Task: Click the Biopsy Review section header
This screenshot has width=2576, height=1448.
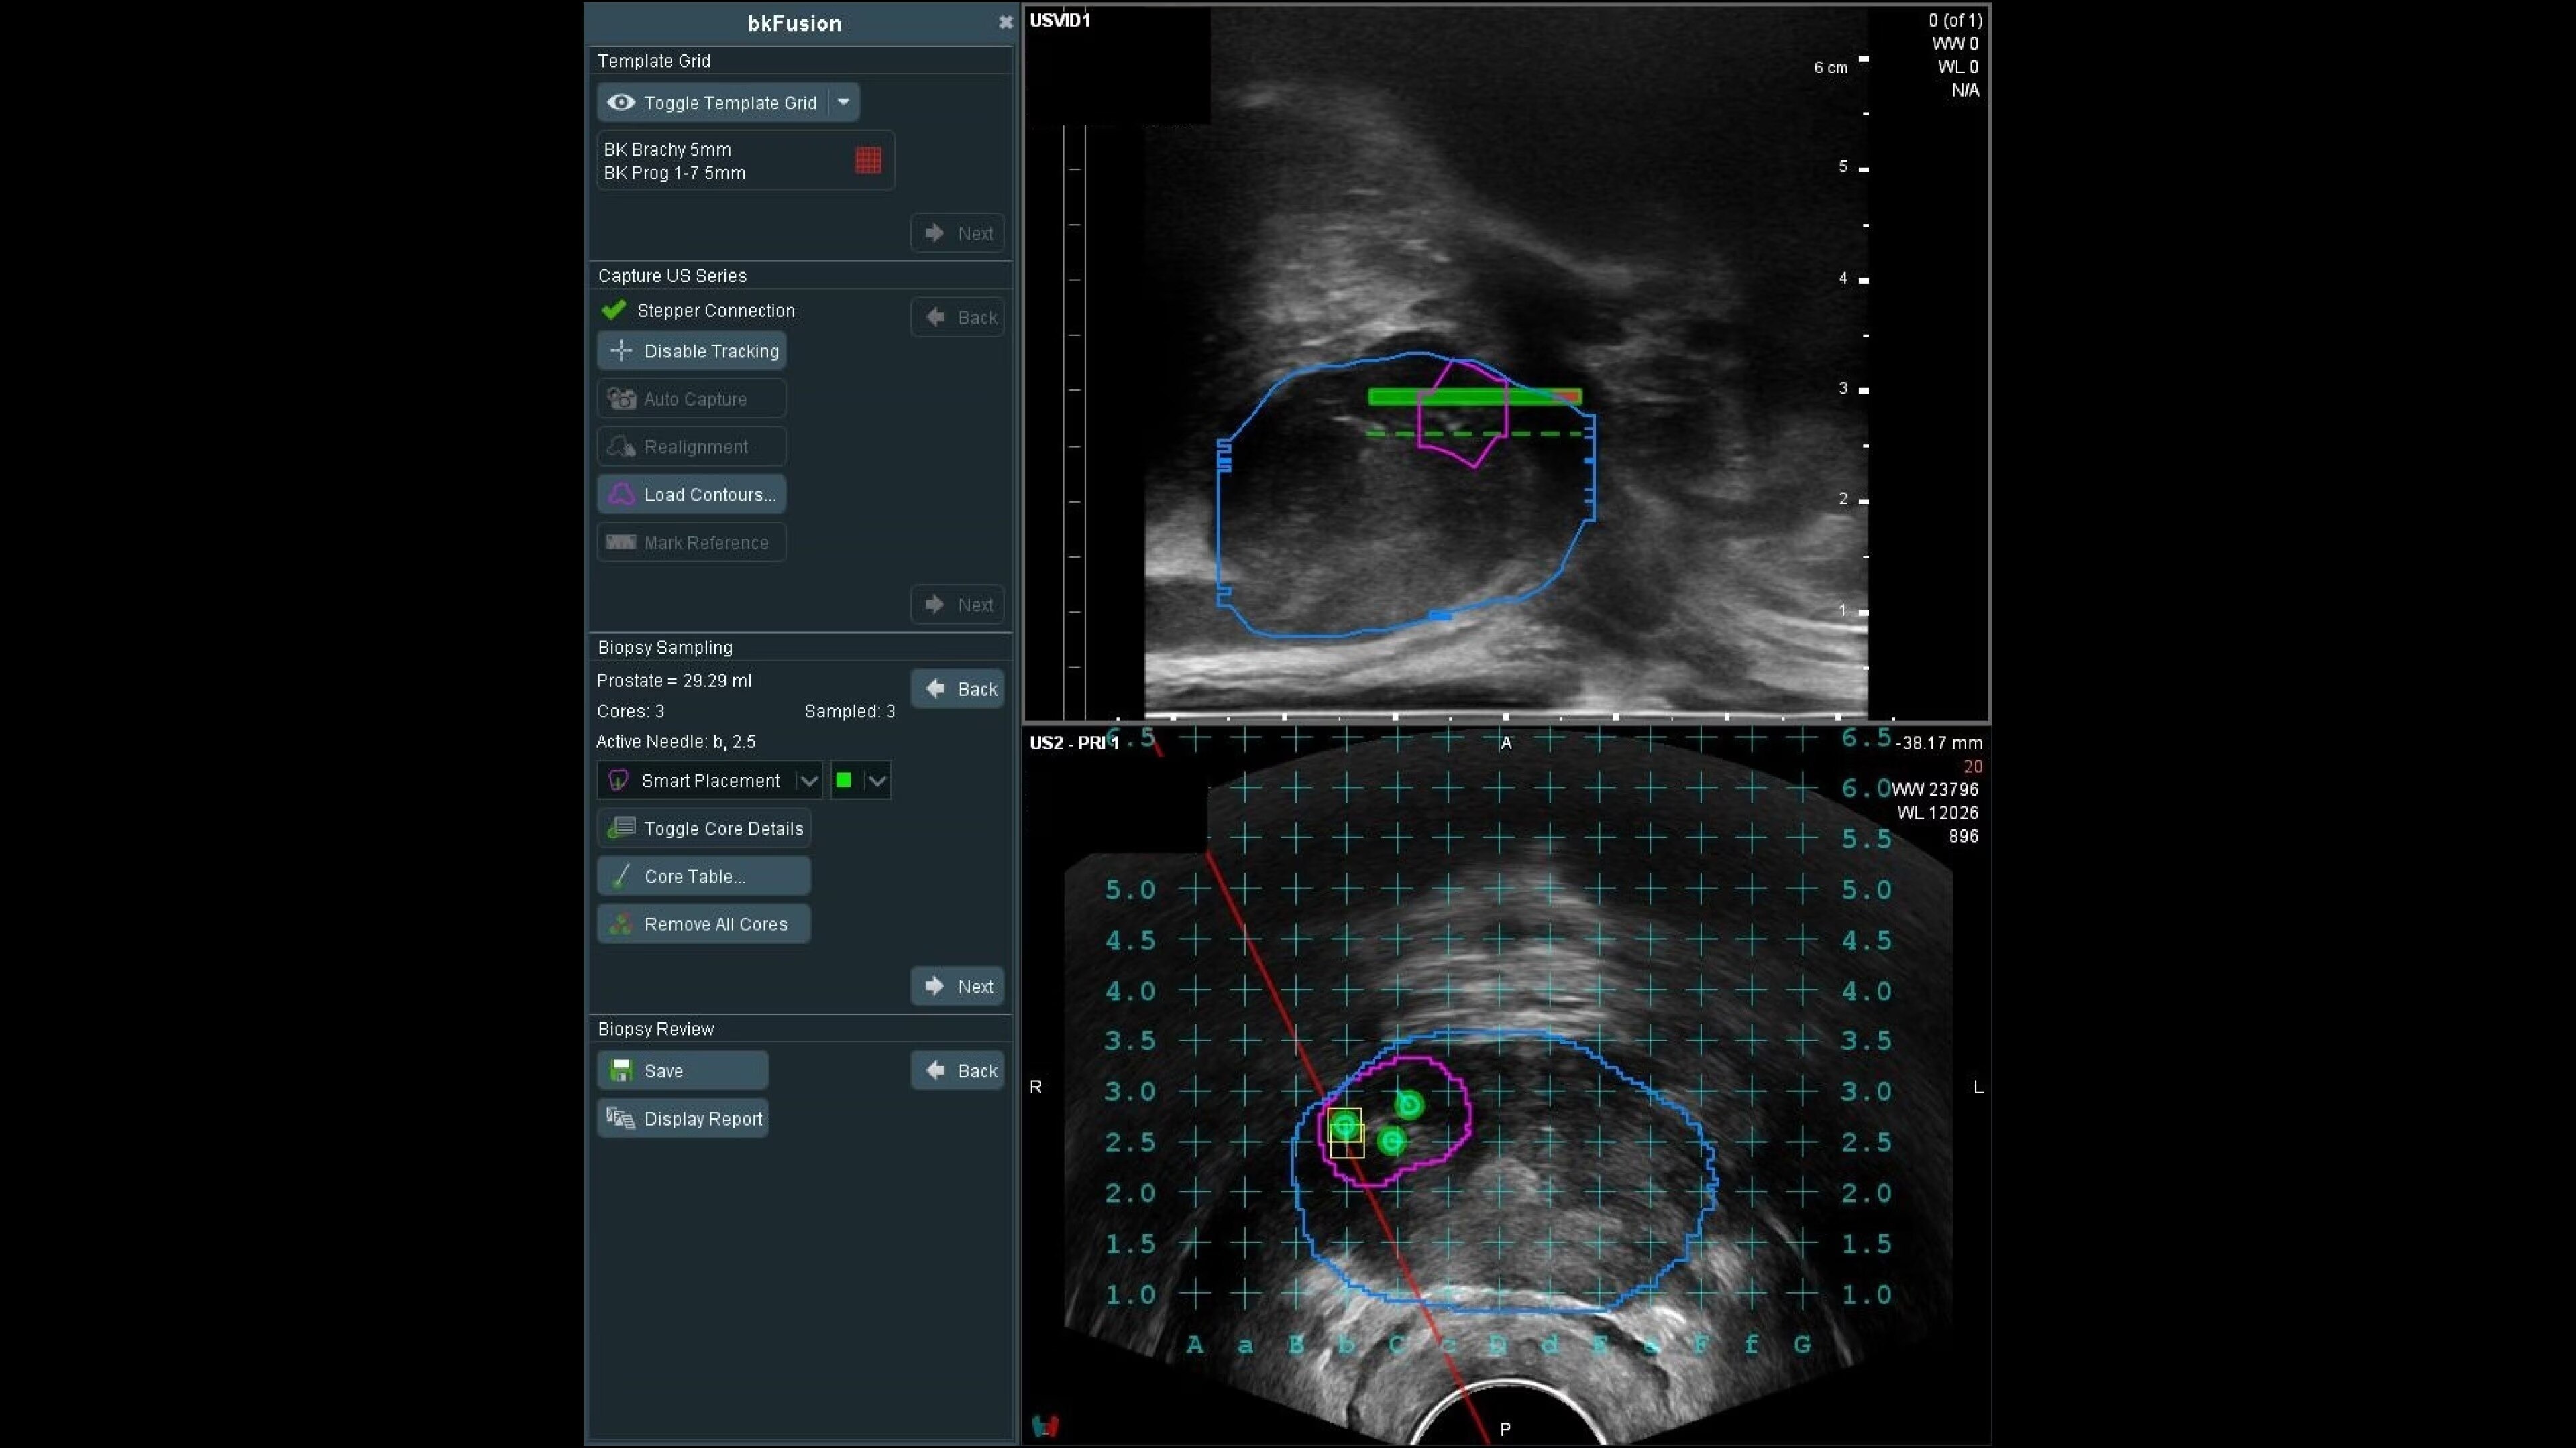Action: (656, 1028)
